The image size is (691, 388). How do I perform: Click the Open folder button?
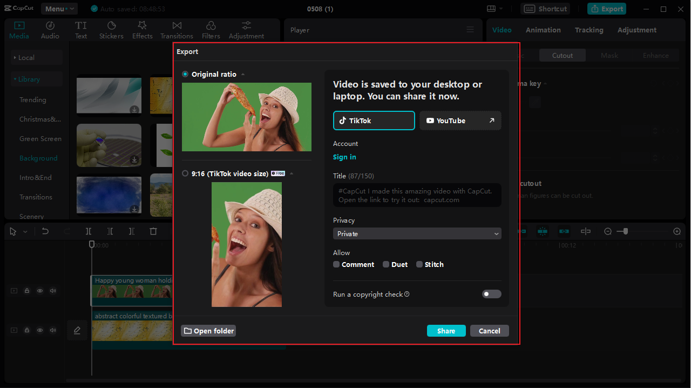[x=208, y=331]
